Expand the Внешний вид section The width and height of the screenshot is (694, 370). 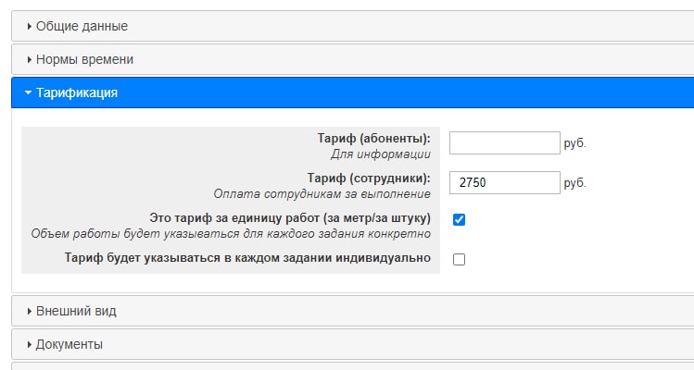(x=352, y=311)
